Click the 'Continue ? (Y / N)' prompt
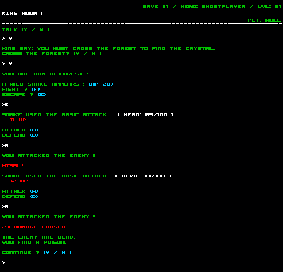Screen dimensions: 283x272 pos(37,253)
